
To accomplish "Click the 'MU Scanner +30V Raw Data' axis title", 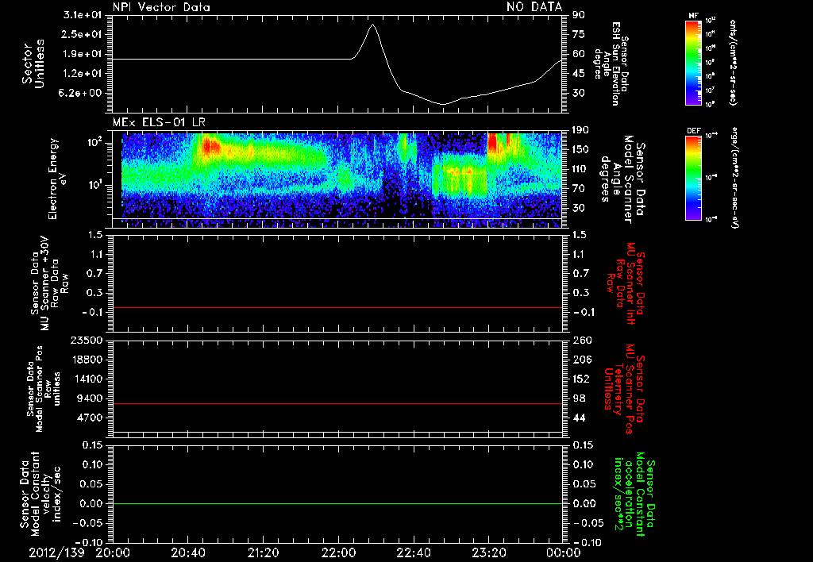I will tap(49, 284).
